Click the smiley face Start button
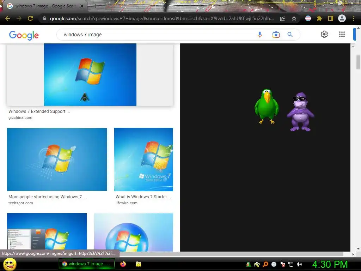Screen dimensions: 361x271 pos(10,264)
